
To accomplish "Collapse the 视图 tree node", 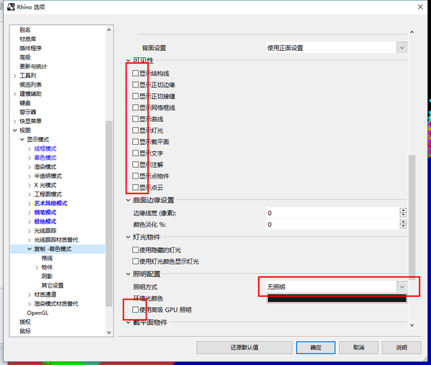I will click(x=15, y=131).
